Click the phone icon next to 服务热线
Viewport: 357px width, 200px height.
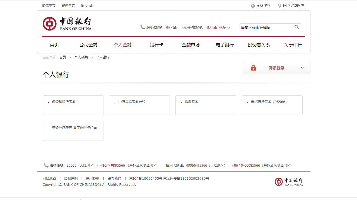tap(142, 27)
